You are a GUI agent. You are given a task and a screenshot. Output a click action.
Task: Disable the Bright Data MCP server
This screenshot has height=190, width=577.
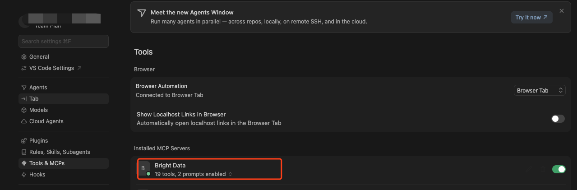point(559,169)
